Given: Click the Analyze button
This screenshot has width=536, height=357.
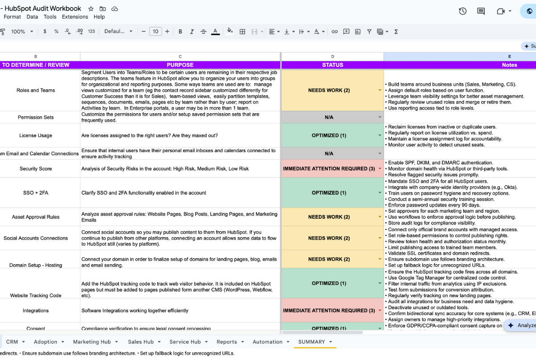Looking at the screenshot, I should 520,325.
